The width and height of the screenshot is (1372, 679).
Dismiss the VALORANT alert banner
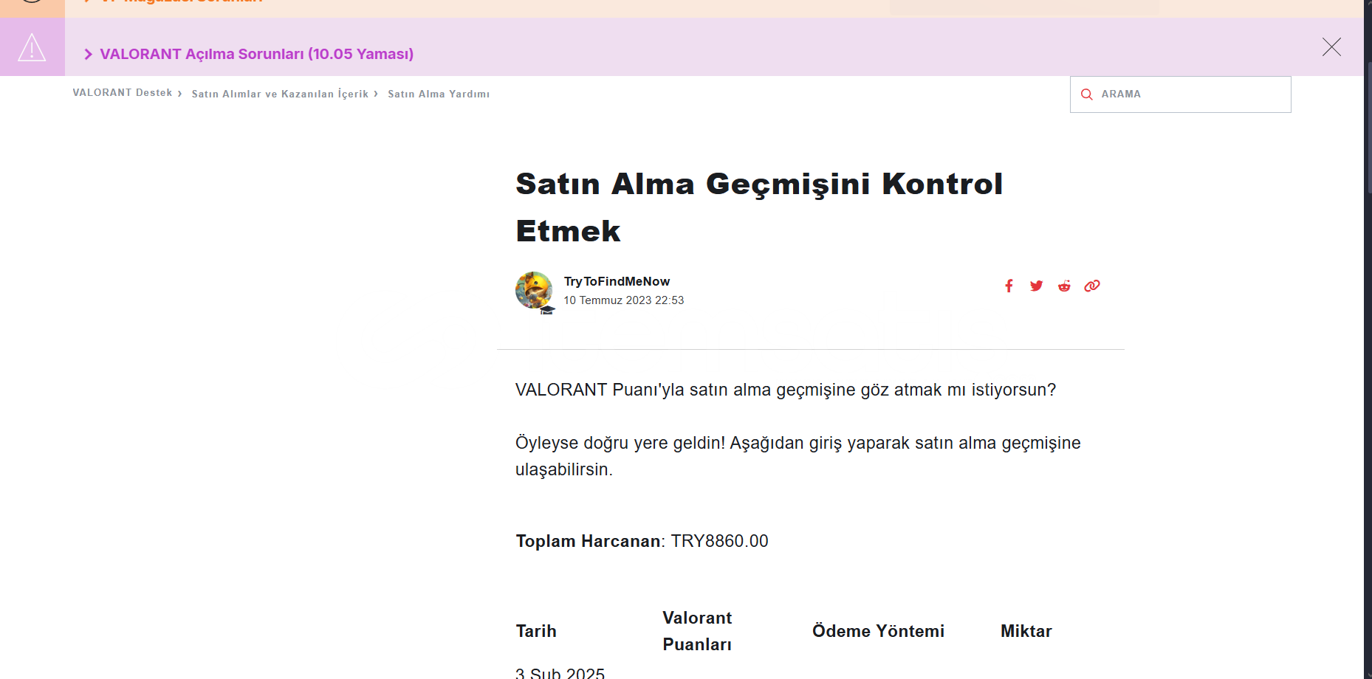click(x=1331, y=47)
